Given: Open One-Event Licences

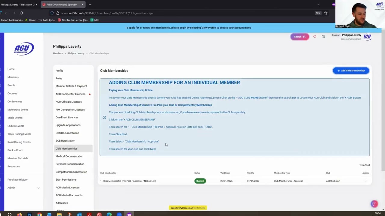Looking at the screenshot, I should [x=67, y=117].
